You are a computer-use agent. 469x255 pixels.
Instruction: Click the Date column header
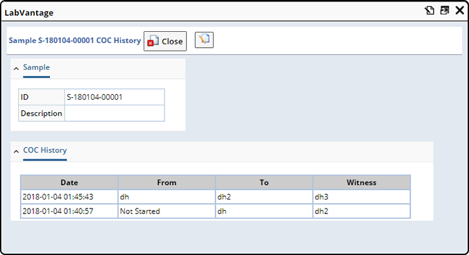(69, 182)
